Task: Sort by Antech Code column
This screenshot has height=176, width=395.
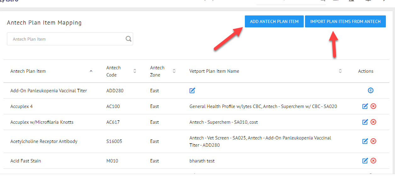Action: 135,71
